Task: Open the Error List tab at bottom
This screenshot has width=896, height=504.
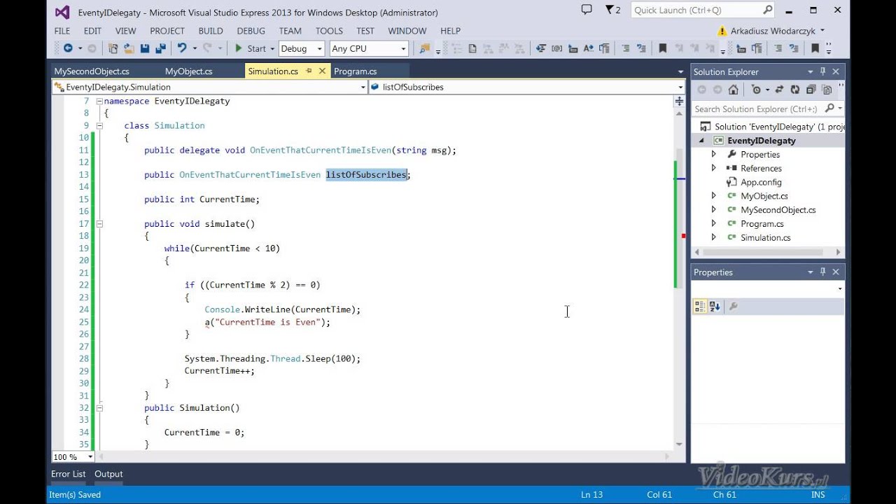Action: click(68, 474)
